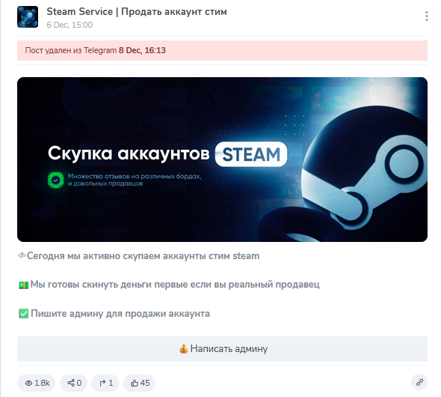Open the three-dot post options menu
This screenshot has height=397, width=441.
[427, 16]
